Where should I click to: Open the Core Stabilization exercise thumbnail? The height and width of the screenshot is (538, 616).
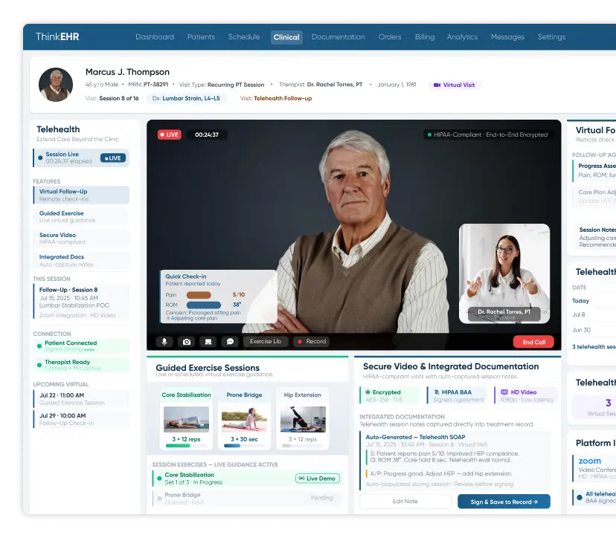(186, 419)
